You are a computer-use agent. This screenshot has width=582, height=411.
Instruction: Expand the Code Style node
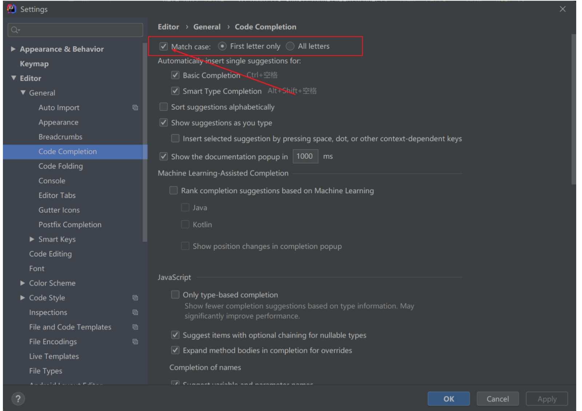click(x=23, y=298)
